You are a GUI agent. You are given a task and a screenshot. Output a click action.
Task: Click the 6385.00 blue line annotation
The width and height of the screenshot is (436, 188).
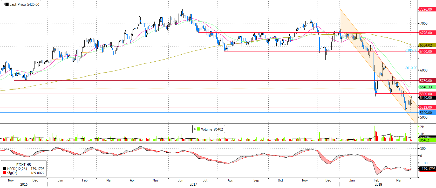click(411, 50)
